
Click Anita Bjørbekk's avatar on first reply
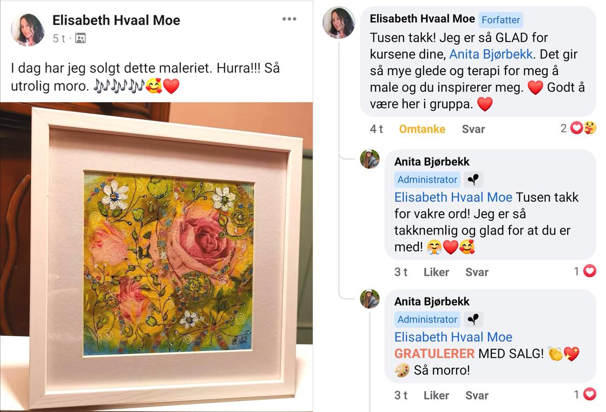370,159
